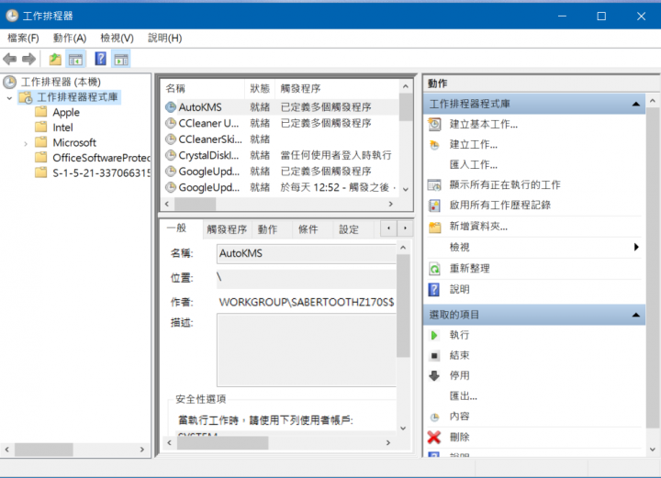The width and height of the screenshot is (661, 478).
Task: Click the 描述 text area
Action: (x=307, y=350)
